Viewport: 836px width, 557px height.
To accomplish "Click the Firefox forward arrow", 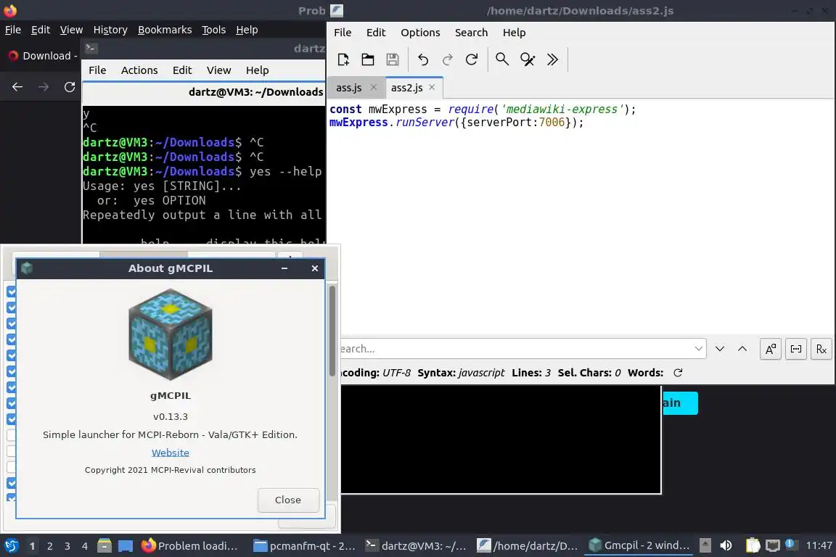I will pyautogui.click(x=44, y=87).
